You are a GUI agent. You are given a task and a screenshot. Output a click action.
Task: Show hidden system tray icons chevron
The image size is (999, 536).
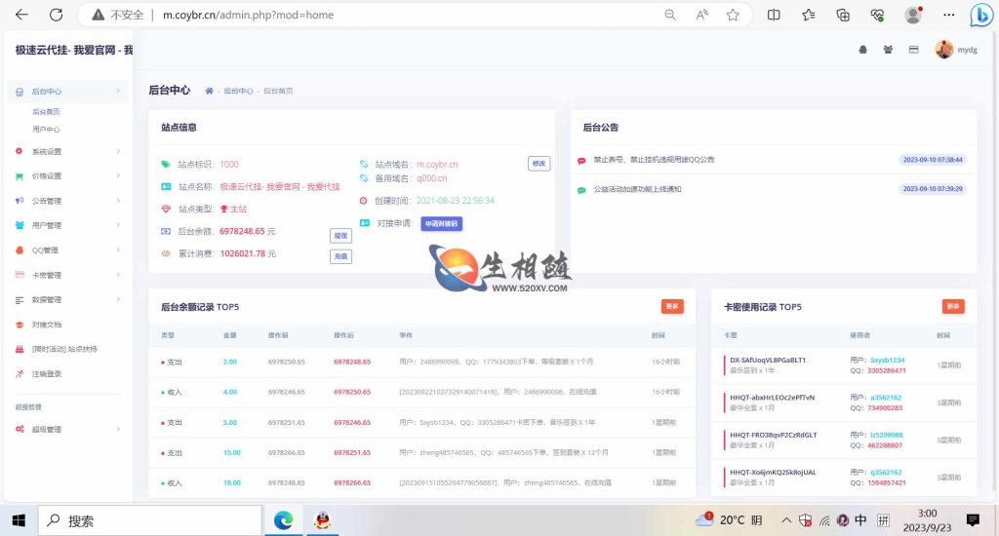[786, 520]
